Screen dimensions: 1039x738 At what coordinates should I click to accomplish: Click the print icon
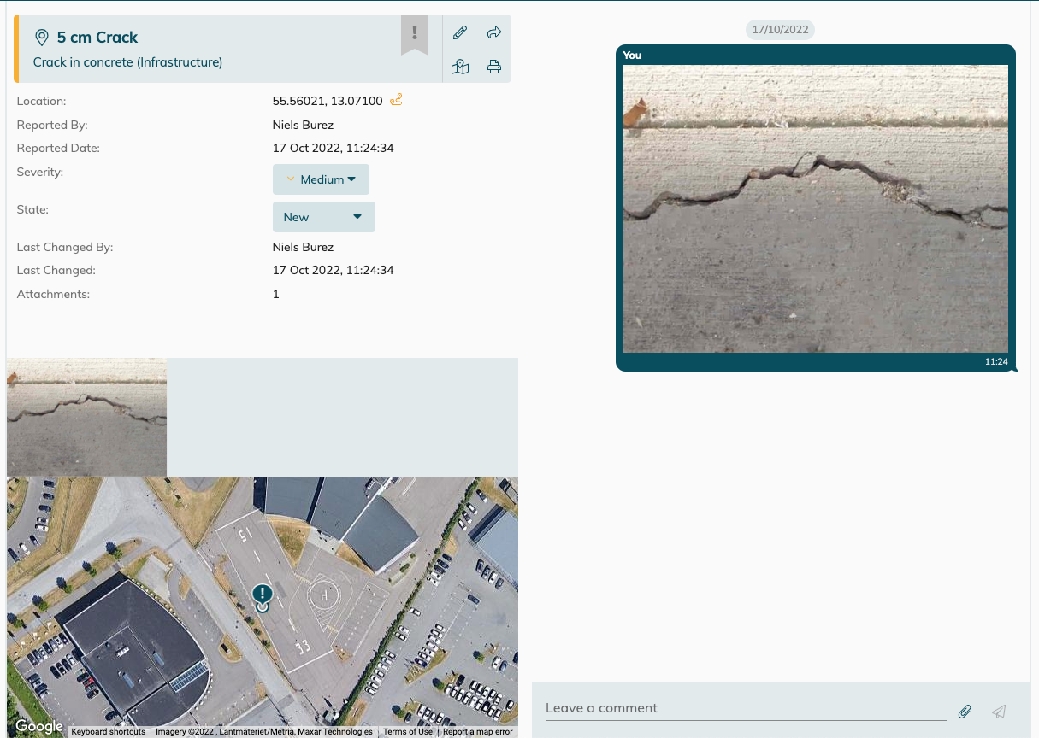coord(493,67)
